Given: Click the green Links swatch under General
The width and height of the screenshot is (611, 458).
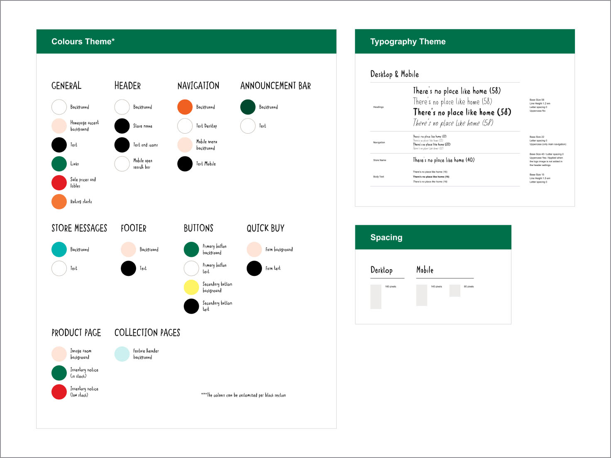Looking at the screenshot, I should (x=59, y=164).
